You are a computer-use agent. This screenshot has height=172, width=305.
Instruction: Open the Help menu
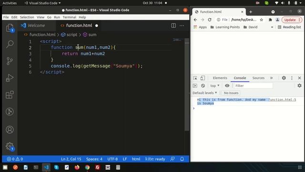click(x=82, y=17)
